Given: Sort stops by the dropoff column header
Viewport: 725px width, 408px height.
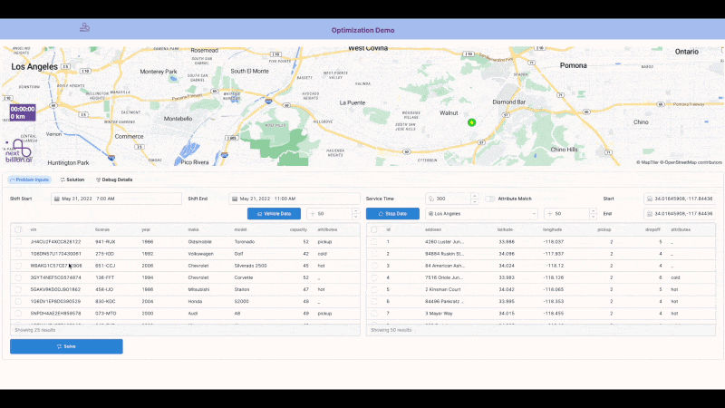Looking at the screenshot, I should pos(652,229).
